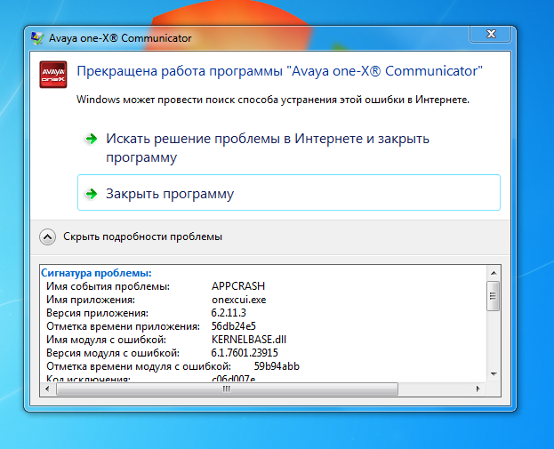
Task: Click the Avaya one-X red application icon
Action: pyautogui.click(x=53, y=75)
